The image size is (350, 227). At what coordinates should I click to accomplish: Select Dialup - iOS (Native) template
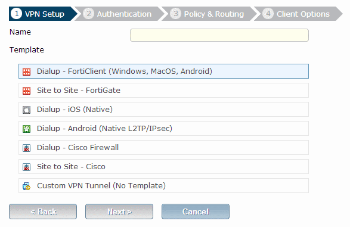[x=163, y=109]
